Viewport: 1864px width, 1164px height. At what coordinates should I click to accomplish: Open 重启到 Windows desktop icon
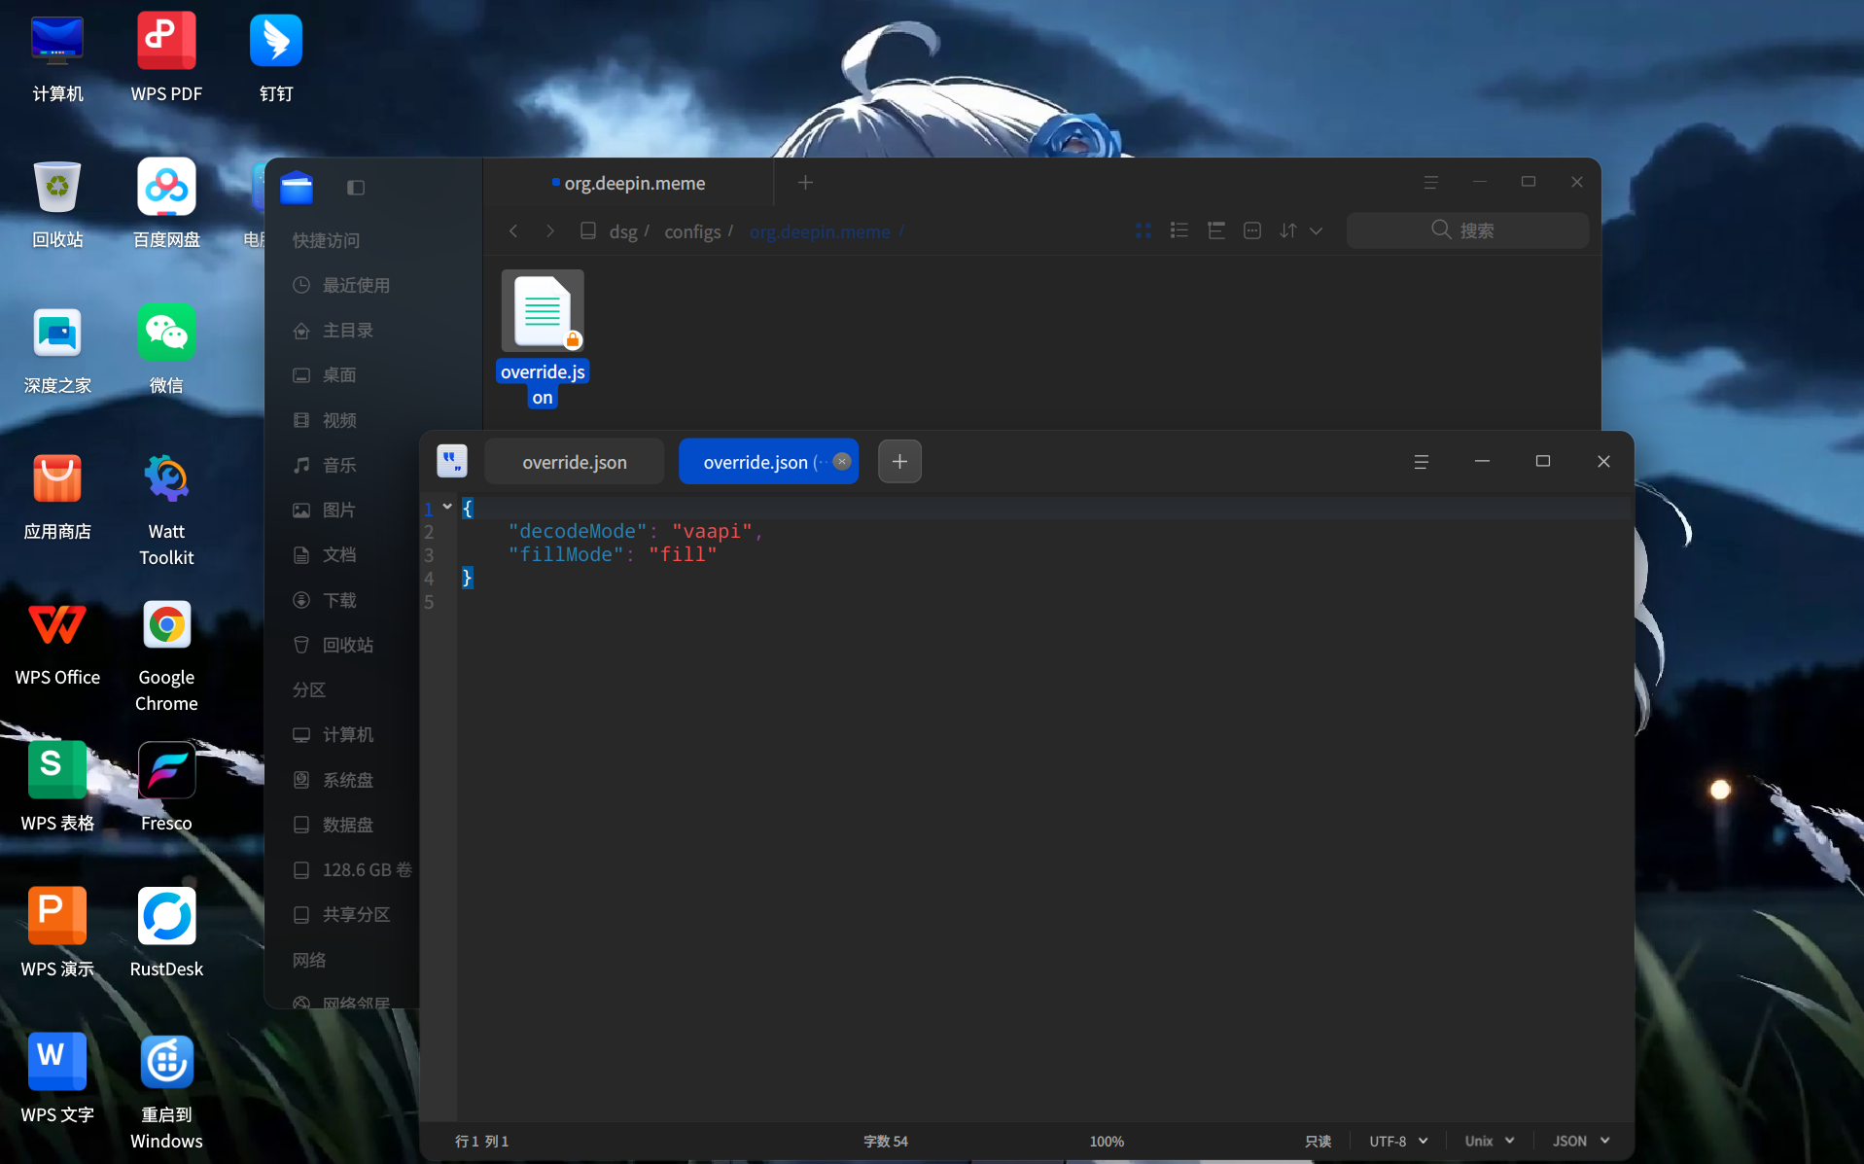point(166,1092)
